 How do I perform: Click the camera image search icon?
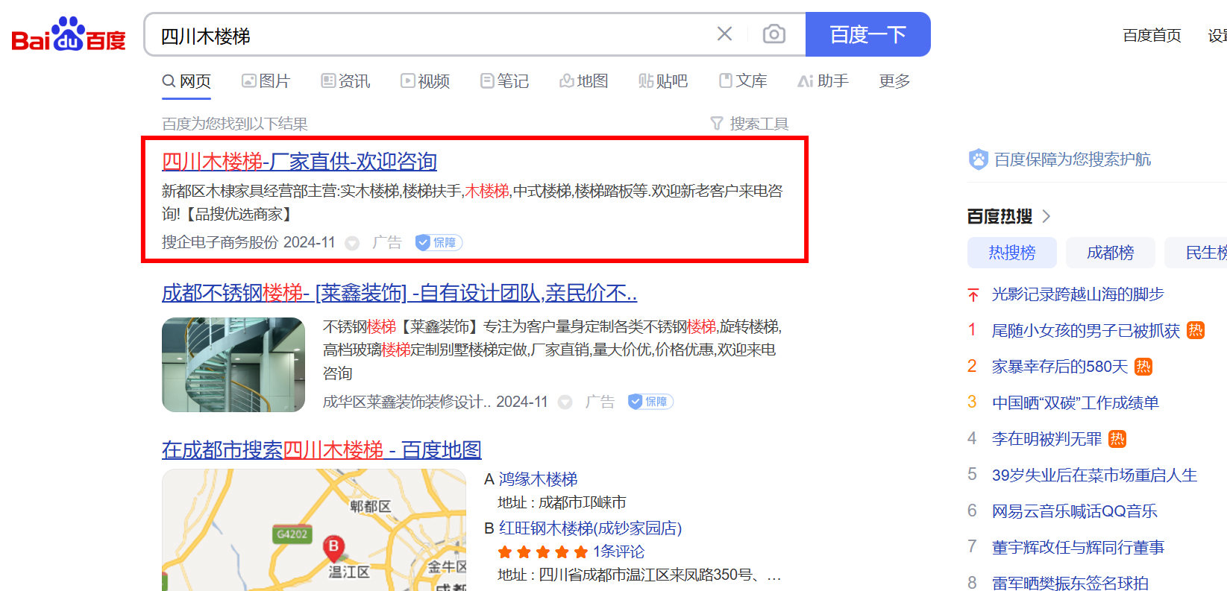coord(773,34)
